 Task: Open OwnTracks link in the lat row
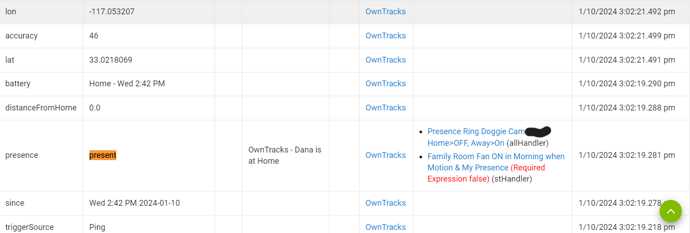[385, 60]
